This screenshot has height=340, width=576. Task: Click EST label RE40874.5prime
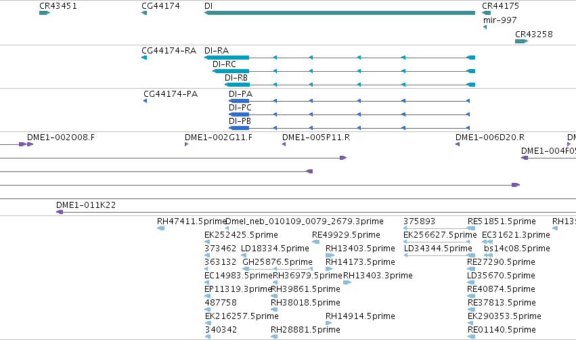point(501,290)
